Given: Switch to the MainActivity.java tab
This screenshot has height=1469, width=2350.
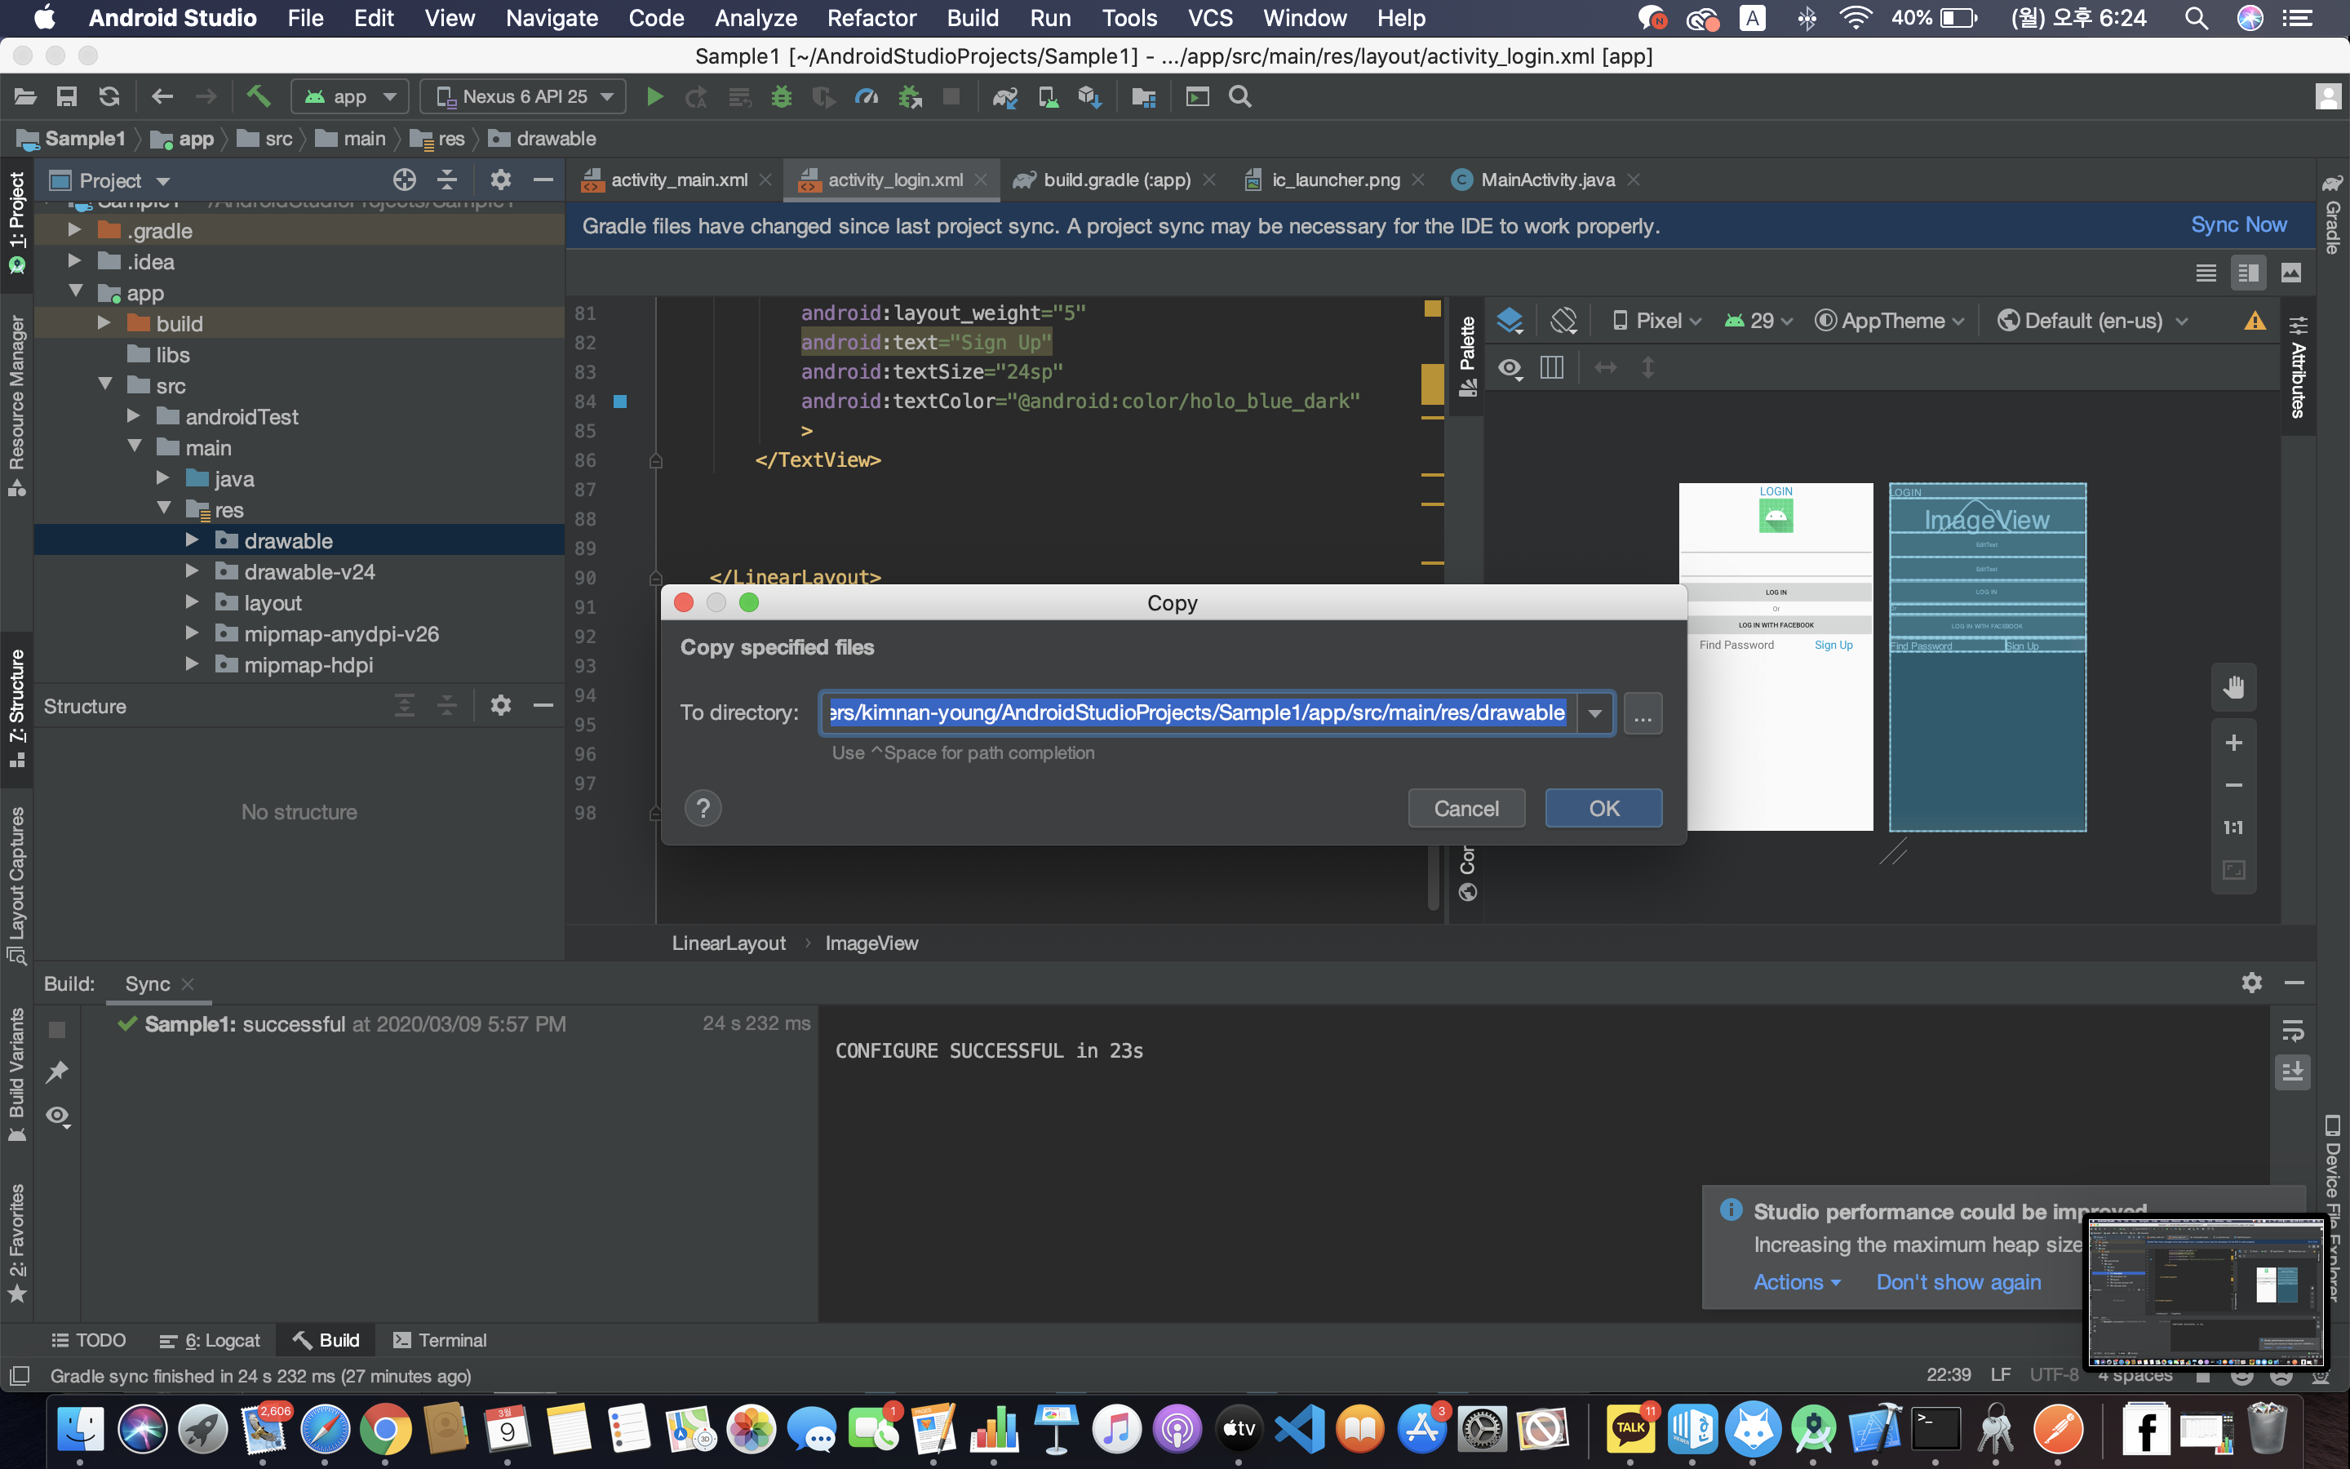Looking at the screenshot, I should tap(1547, 180).
